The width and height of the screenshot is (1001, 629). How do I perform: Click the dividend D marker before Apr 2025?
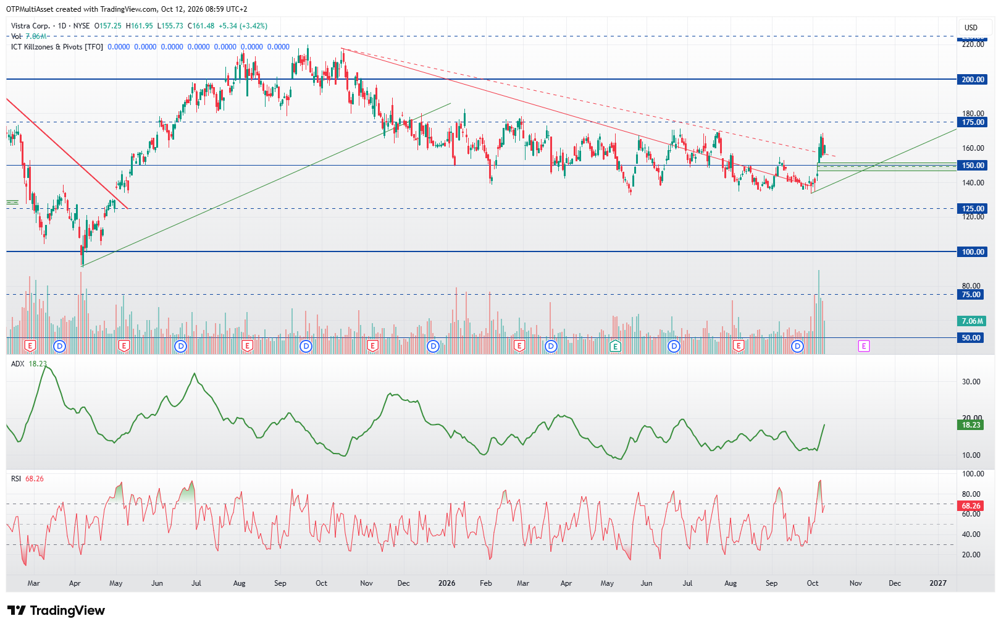point(59,346)
